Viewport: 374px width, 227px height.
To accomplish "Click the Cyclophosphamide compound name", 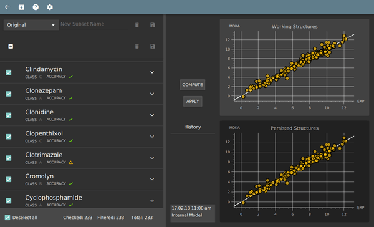I will (x=54, y=198).
